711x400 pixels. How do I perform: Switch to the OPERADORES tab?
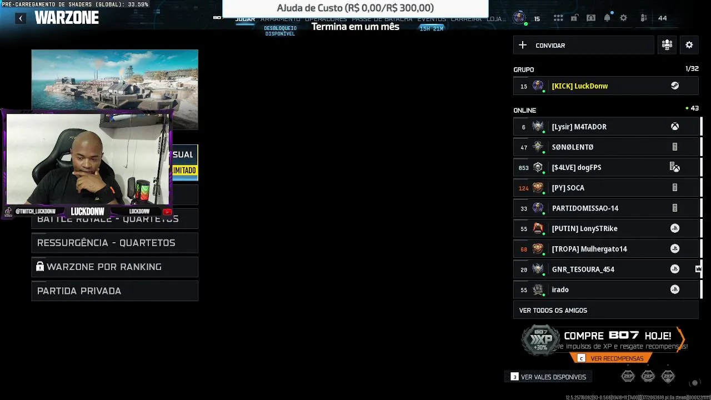click(326, 18)
